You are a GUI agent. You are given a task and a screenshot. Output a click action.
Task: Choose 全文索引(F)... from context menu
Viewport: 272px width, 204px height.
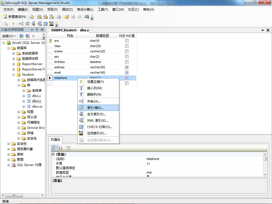click(98, 114)
